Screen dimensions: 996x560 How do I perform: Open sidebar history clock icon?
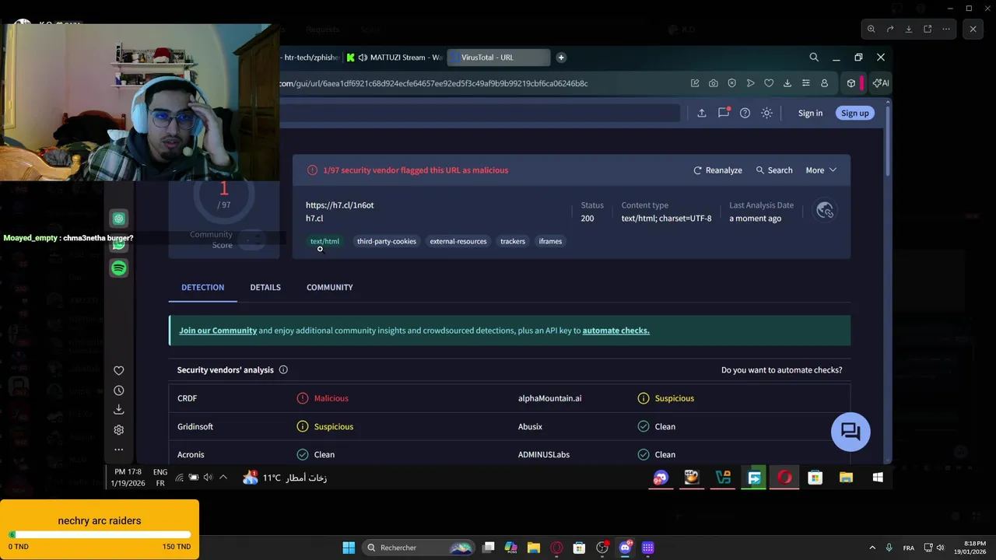[118, 391]
